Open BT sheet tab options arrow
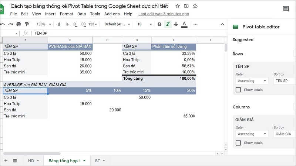This screenshot has height=166, width=296. click(104, 161)
